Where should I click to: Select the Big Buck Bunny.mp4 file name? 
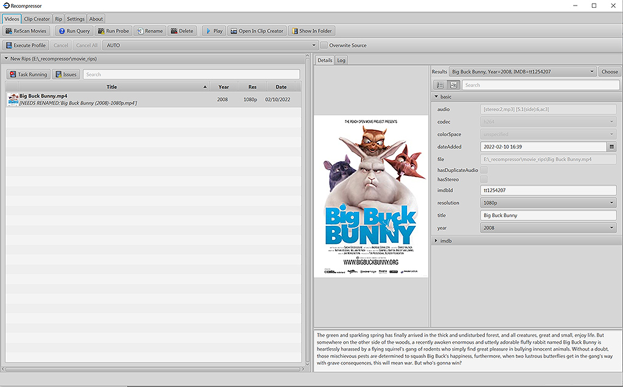tap(43, 96)
